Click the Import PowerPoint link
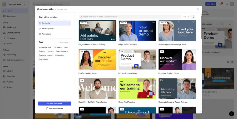 55,108
